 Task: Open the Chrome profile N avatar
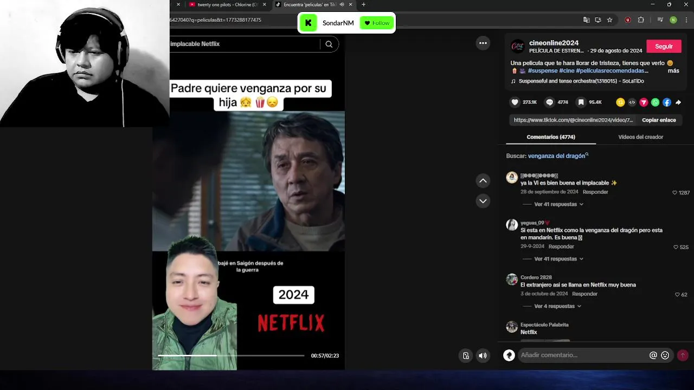[673, 20]
